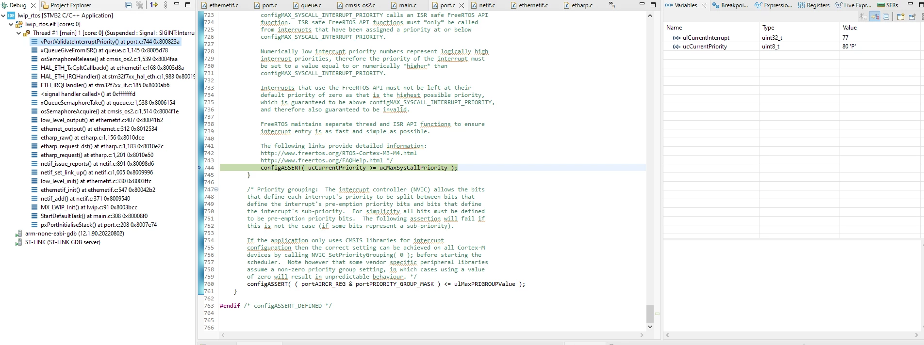
Task: Select the ulCurrentInterrupt variable row
Action: (791, 38)
